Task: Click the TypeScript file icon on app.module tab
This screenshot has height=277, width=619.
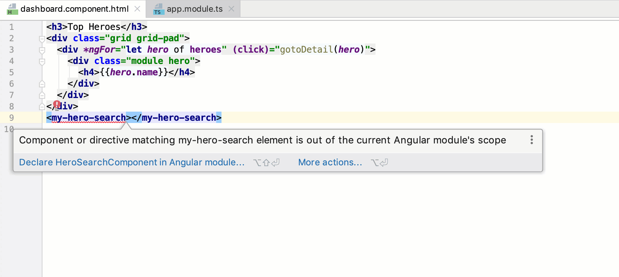Action: [158, 9]
